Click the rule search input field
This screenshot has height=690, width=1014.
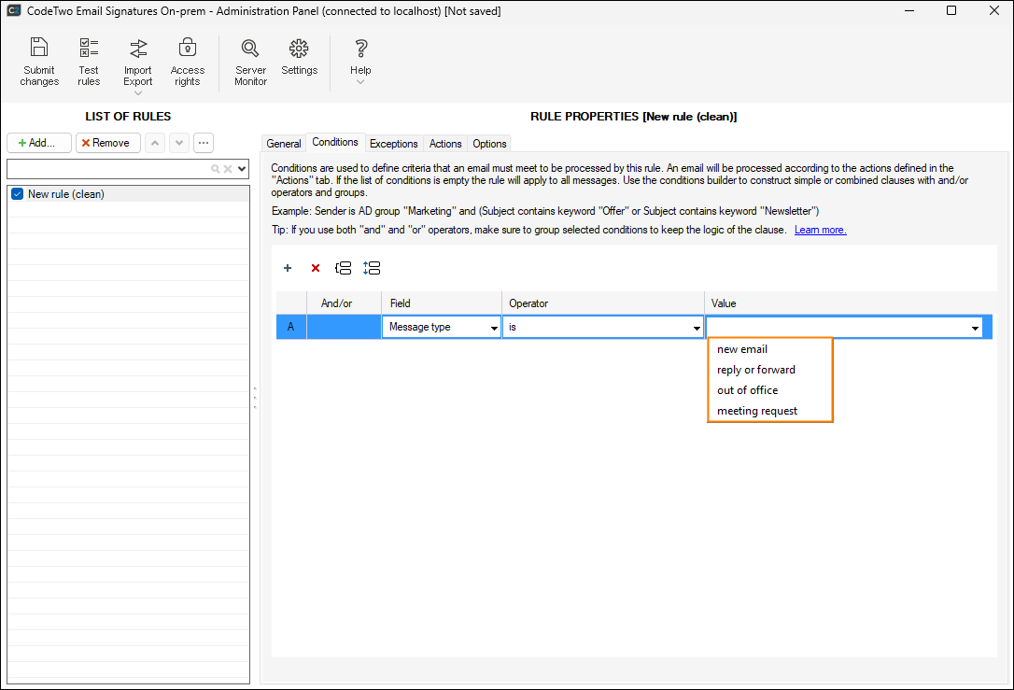[107, 169]
